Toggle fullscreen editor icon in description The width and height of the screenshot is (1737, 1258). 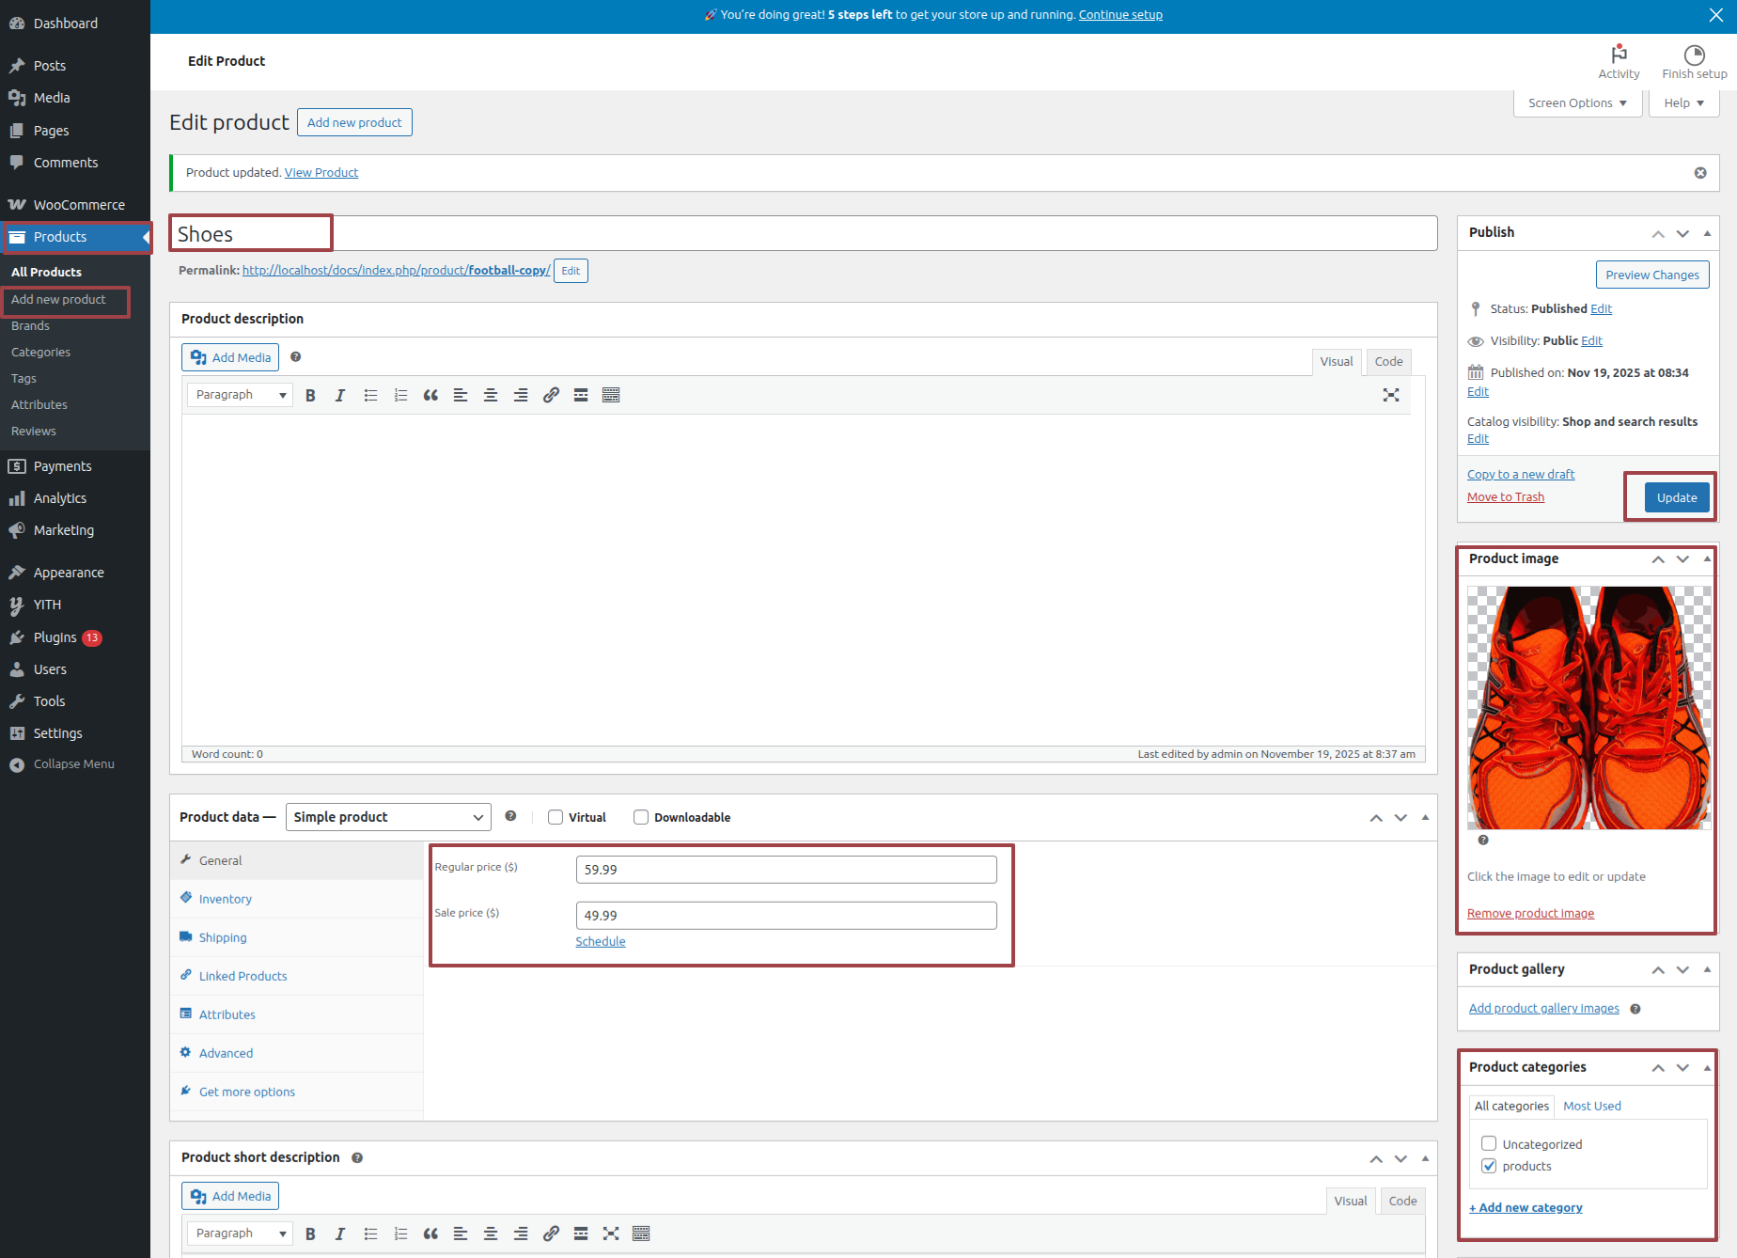(1391, 396)
